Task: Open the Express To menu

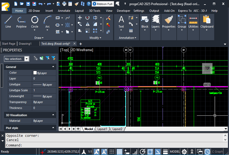Action: [x=185, y=11]
